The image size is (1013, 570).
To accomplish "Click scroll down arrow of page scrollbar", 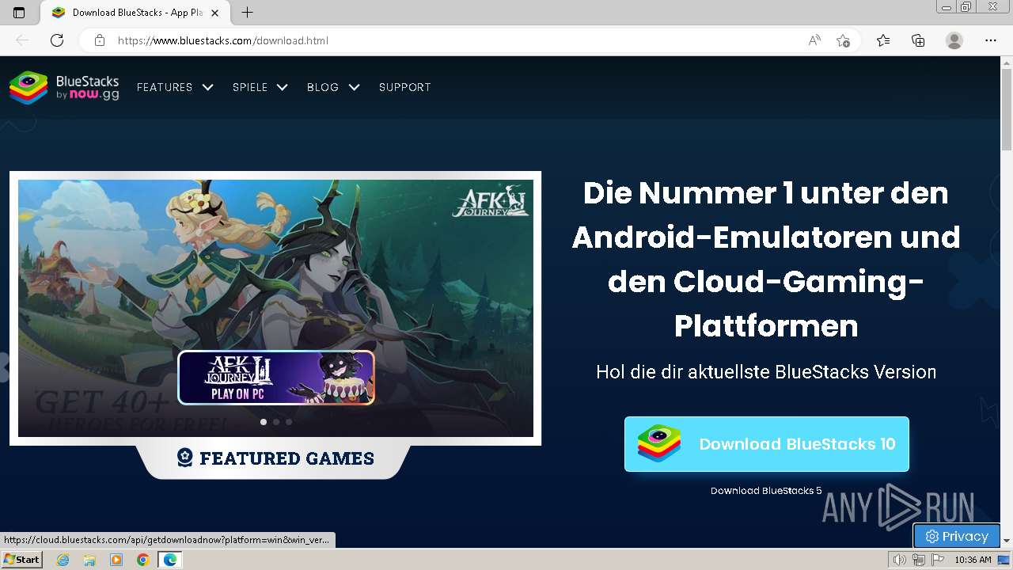I will tap(1007, 541).
